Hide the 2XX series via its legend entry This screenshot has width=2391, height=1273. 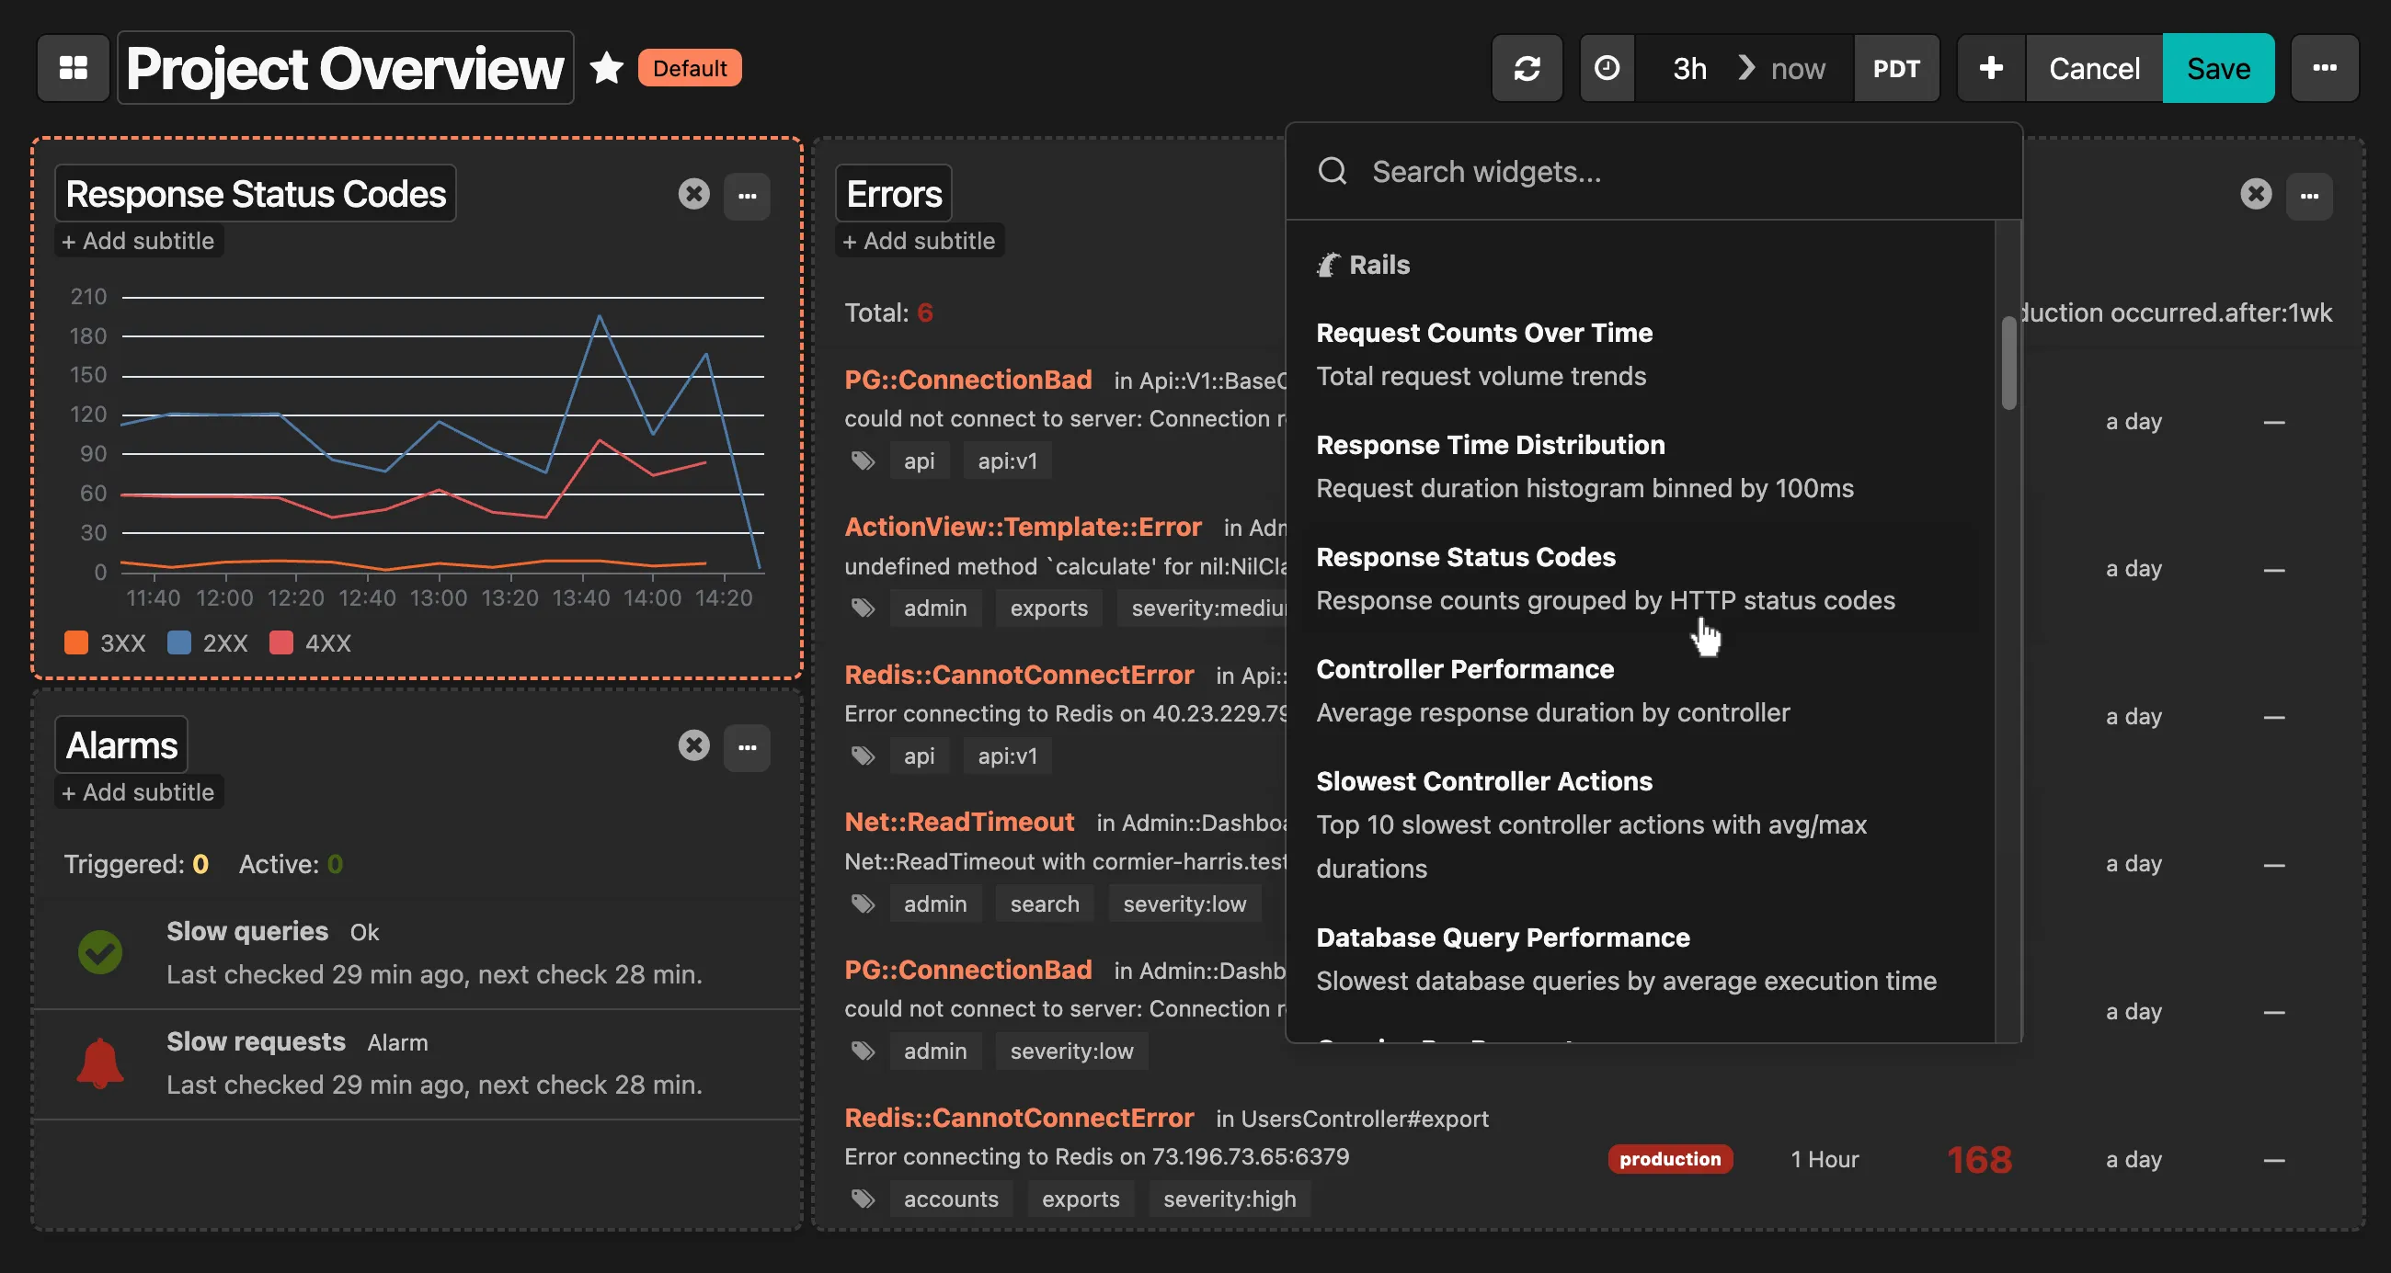tap(209, 642)
